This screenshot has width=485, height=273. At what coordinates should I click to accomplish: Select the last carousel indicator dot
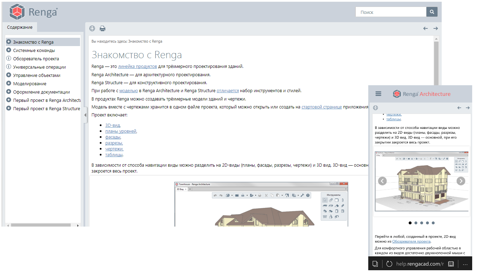[x=433, y=223]
